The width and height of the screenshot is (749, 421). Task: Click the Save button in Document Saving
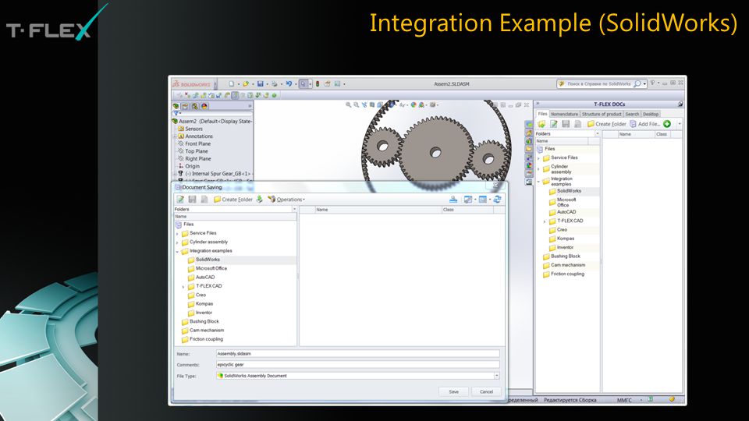click(454, 391)
